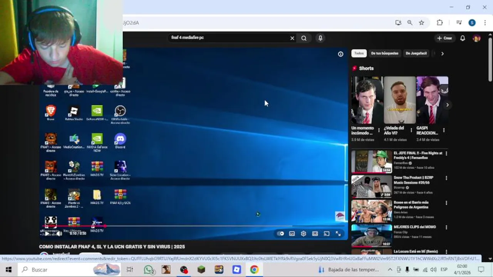Click the play on TV cast icon
The height and width of the screenshot is (277, 493).
point(327,234)
